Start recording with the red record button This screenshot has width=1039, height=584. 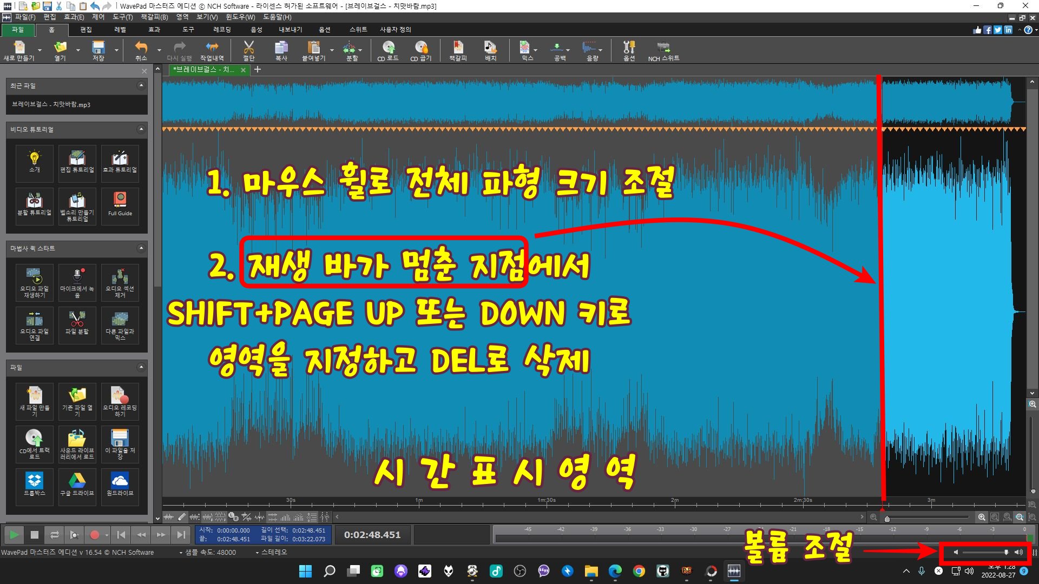[x=95, y=535]
